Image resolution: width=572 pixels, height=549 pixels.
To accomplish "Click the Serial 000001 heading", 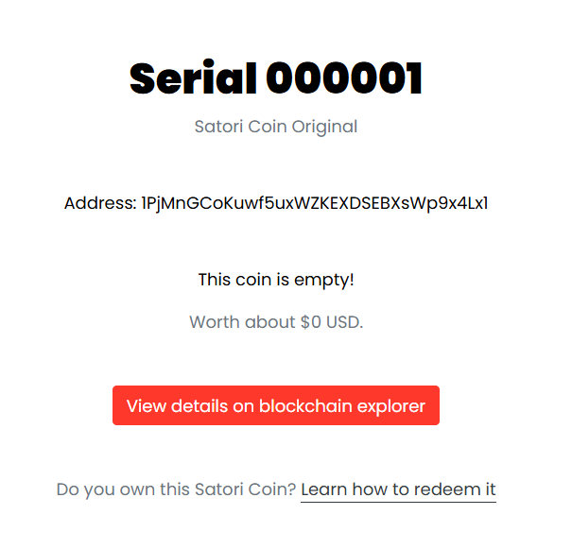I will point(275,79).
